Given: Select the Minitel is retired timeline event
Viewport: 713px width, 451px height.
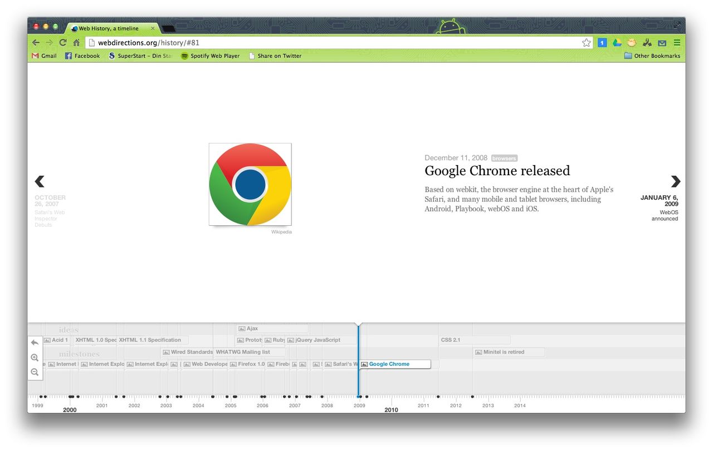Looking at the screenshot, I should [x=504, y=352].
